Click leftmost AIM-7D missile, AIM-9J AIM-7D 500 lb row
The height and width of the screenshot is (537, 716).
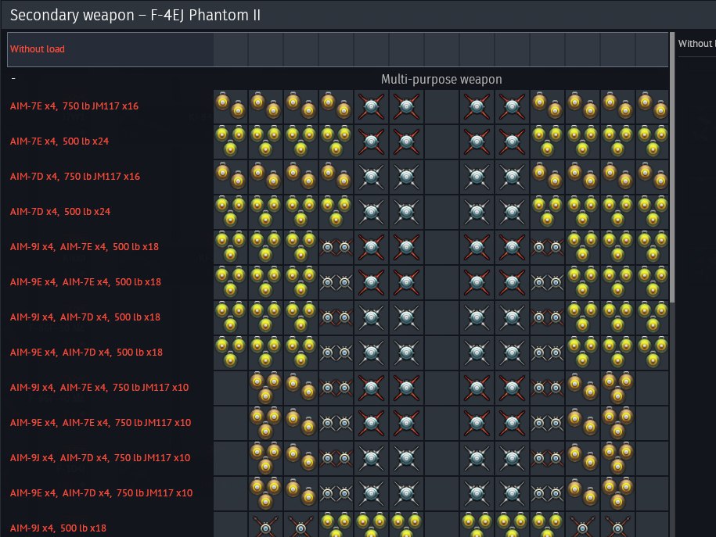(x=371, y=317)
